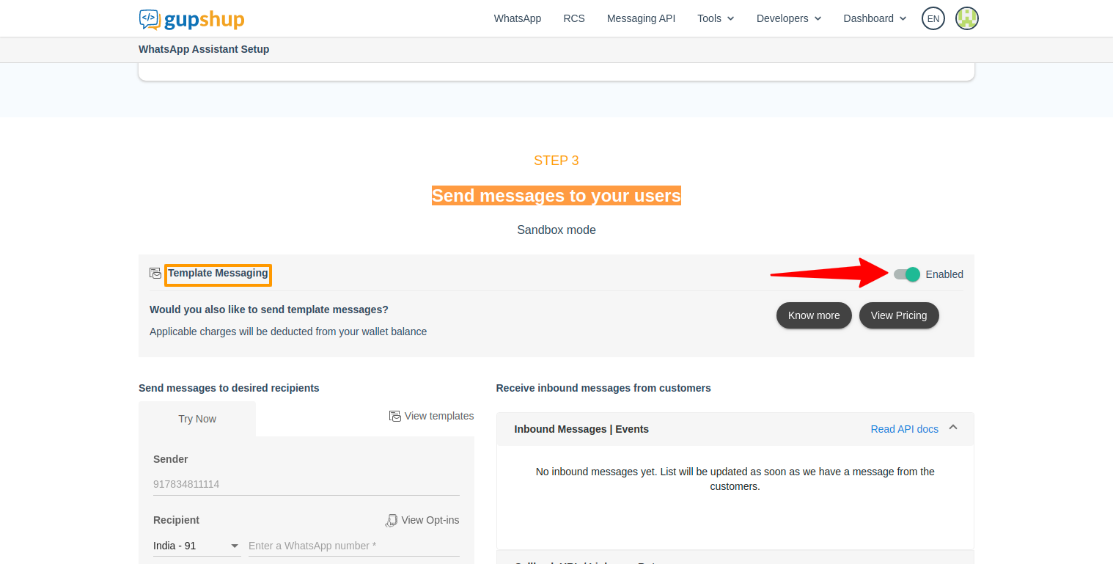Click the Recipient label
1113x564 pixels.
[x=176, y=520]
